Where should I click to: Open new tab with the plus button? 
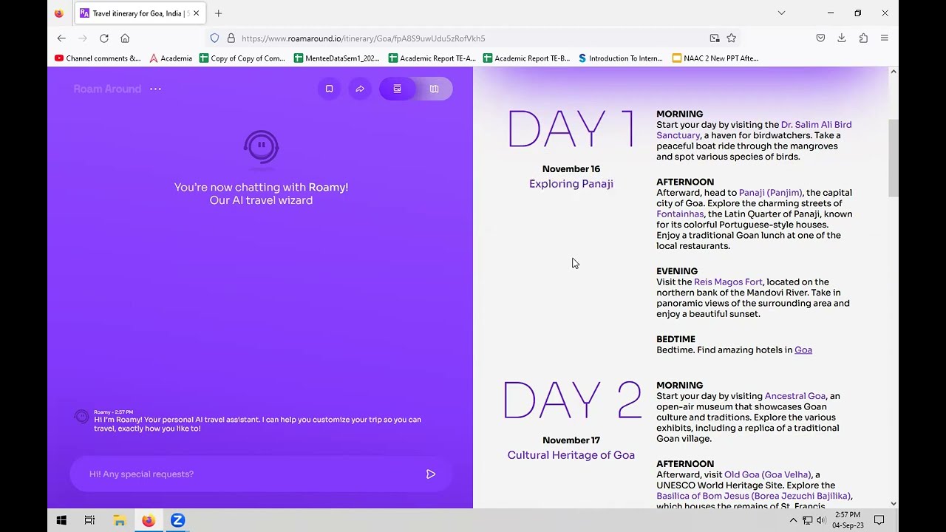pos(218,13)
